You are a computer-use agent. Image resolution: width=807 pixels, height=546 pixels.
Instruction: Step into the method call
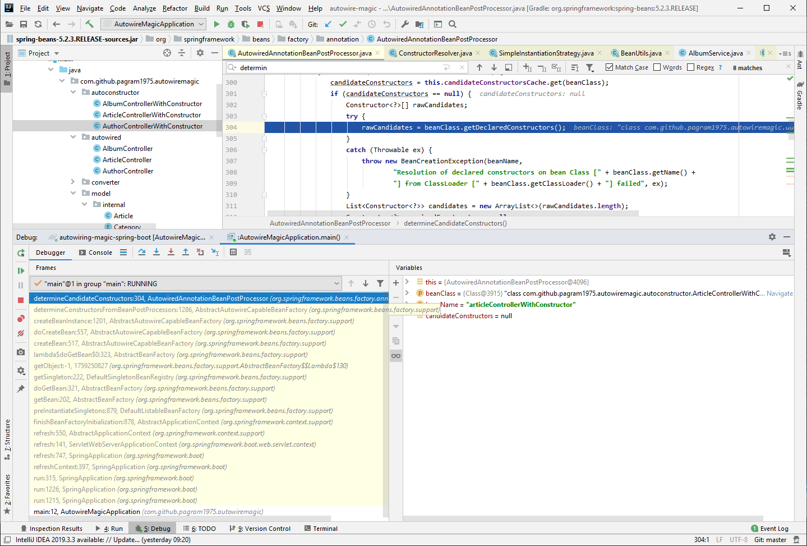click(x=156, y=252)
